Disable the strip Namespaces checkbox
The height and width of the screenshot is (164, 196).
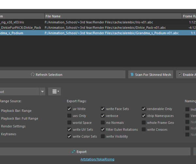click(x=144, y=116)
